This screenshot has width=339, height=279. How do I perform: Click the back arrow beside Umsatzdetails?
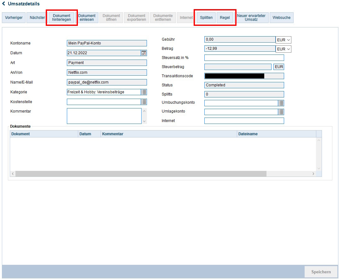[x=4, y=4]
